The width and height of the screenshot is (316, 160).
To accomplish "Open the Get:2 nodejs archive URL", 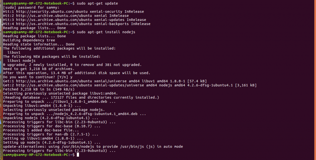I will (x=54, y=85).
